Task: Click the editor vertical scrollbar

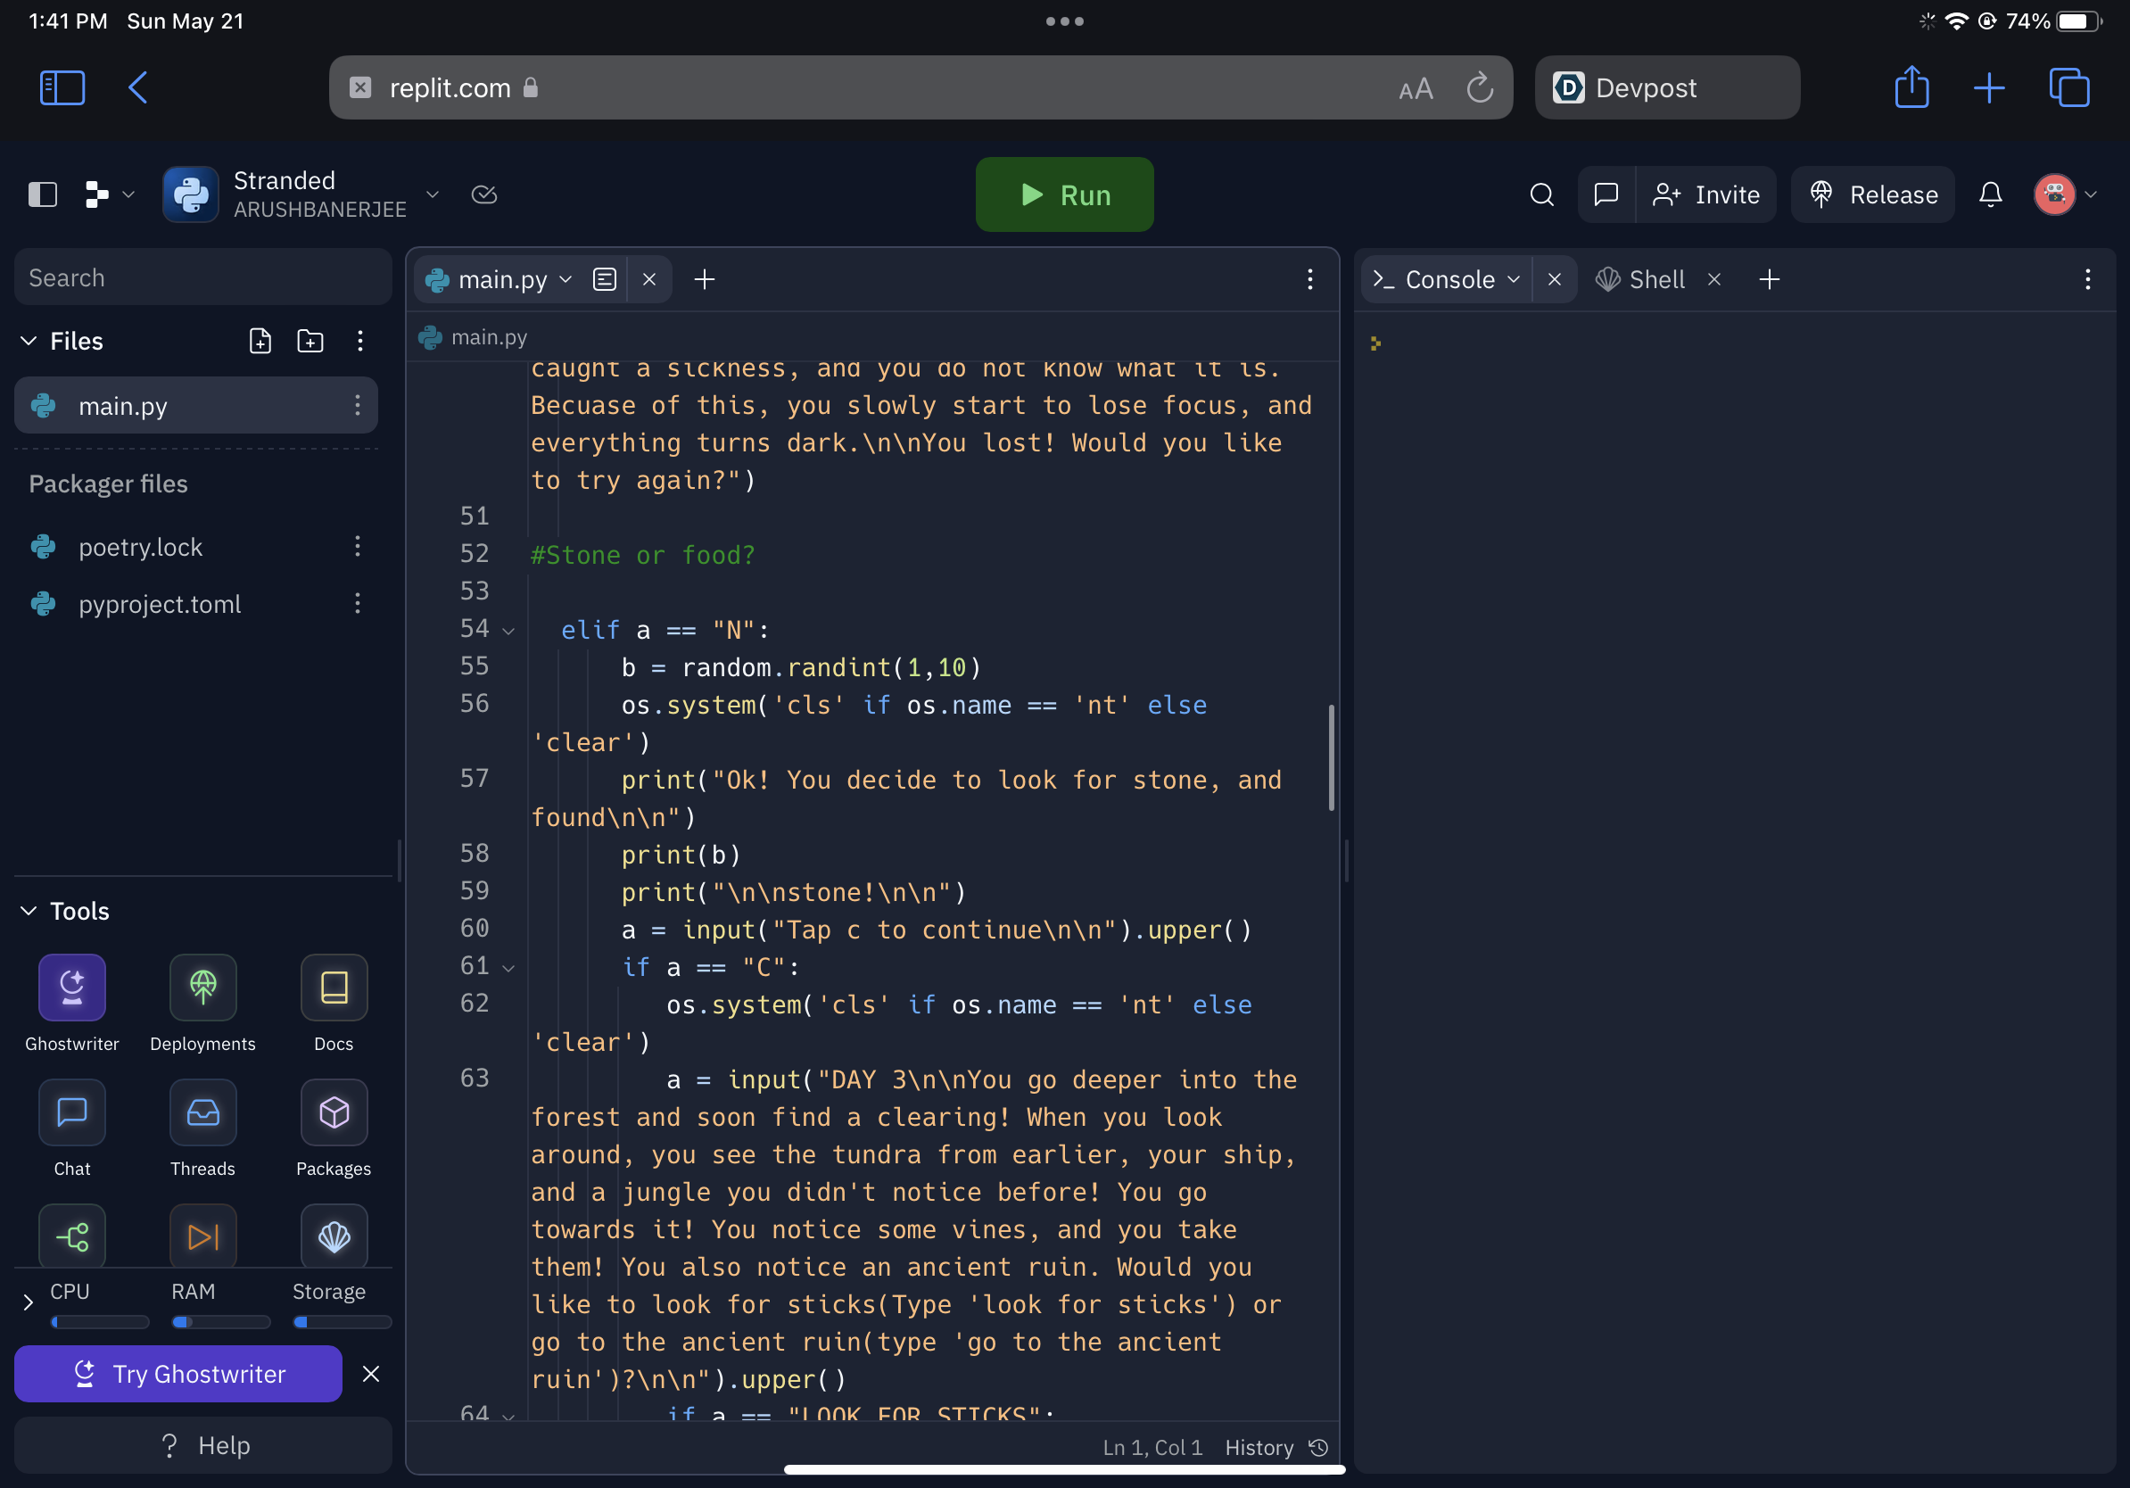Action: click(x=1331, y=758)
